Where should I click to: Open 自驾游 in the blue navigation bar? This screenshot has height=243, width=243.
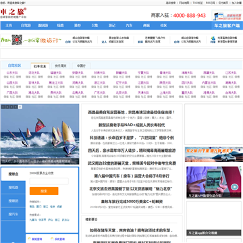[26, 26]
